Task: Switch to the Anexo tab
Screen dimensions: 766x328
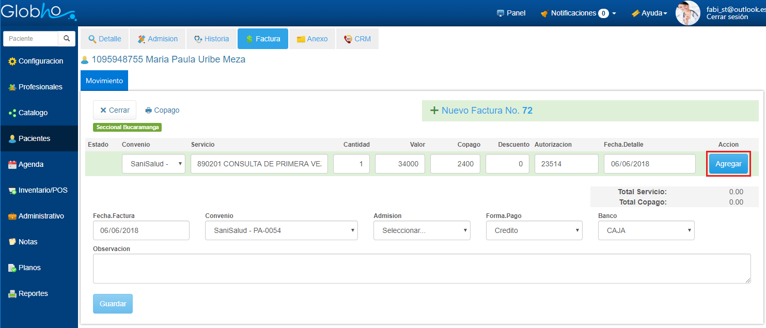Action: (312, 39)
